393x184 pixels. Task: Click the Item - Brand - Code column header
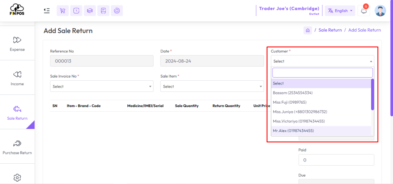(x=84, y=106)
